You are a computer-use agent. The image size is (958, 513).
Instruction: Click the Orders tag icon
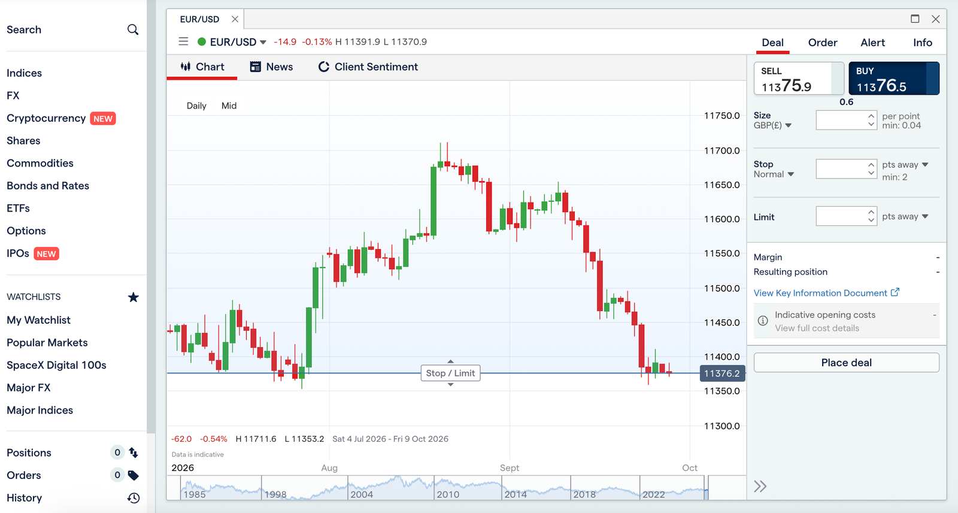point(134,475)
